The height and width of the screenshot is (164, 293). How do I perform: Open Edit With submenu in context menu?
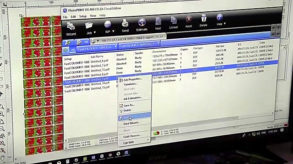pos(129,143)
